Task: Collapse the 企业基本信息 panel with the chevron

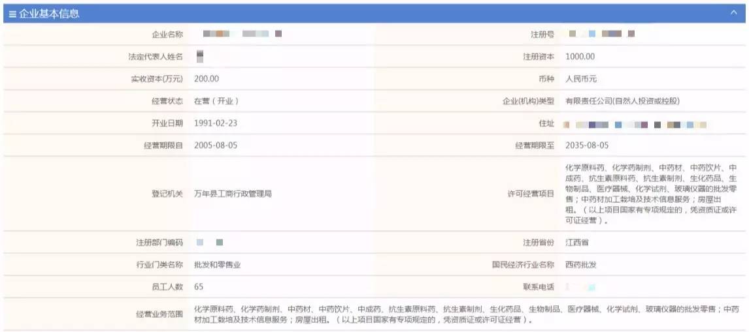Action: coord(733,12)
